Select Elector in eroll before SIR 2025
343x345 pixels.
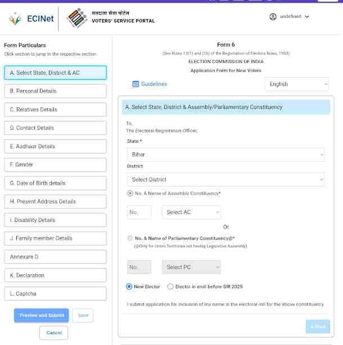(170, 287)
